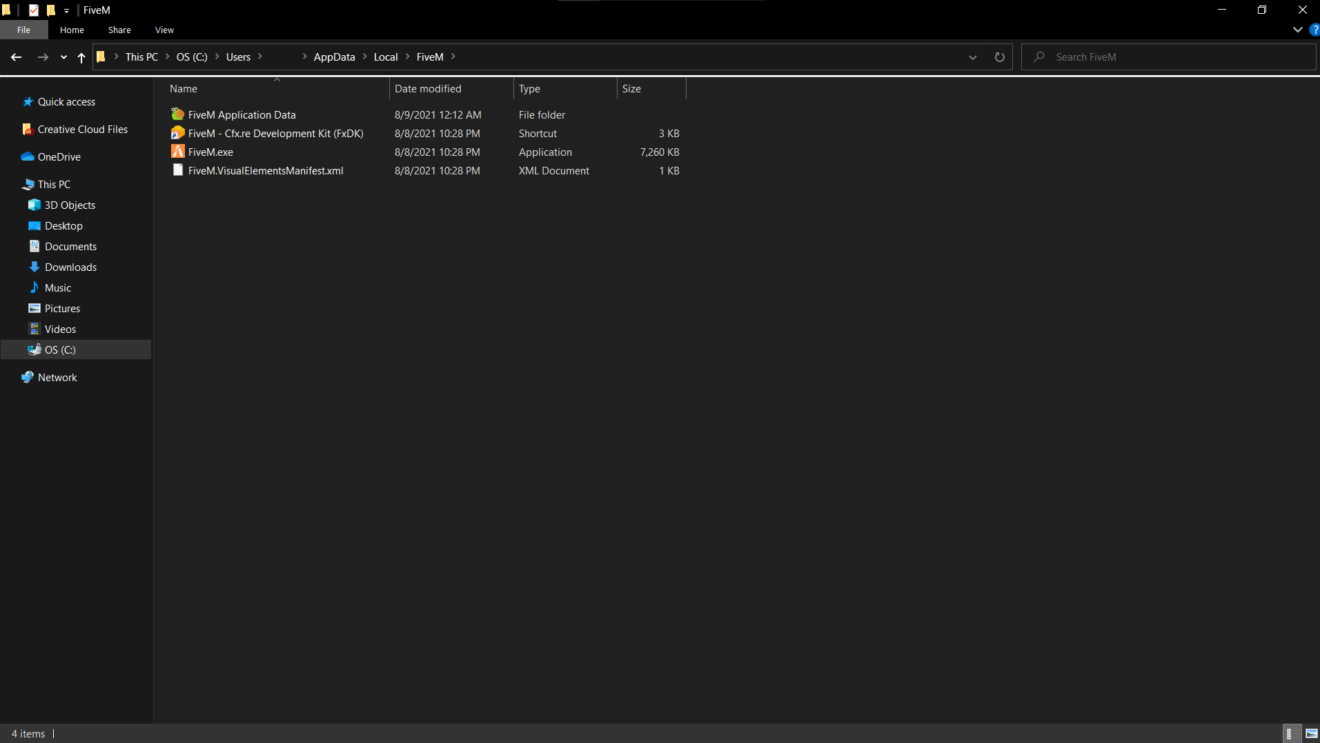Open recent locations dropdown arrow
The image size is (1320, 743).
(x=63, y=57)
